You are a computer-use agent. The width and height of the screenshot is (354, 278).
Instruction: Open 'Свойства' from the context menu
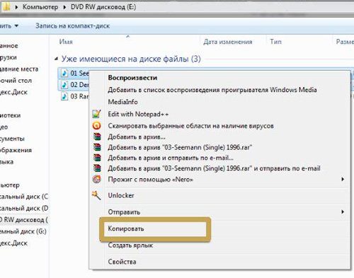point(122,262)
